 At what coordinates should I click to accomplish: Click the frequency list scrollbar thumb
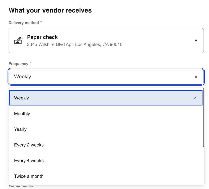(x=203, y=117)
